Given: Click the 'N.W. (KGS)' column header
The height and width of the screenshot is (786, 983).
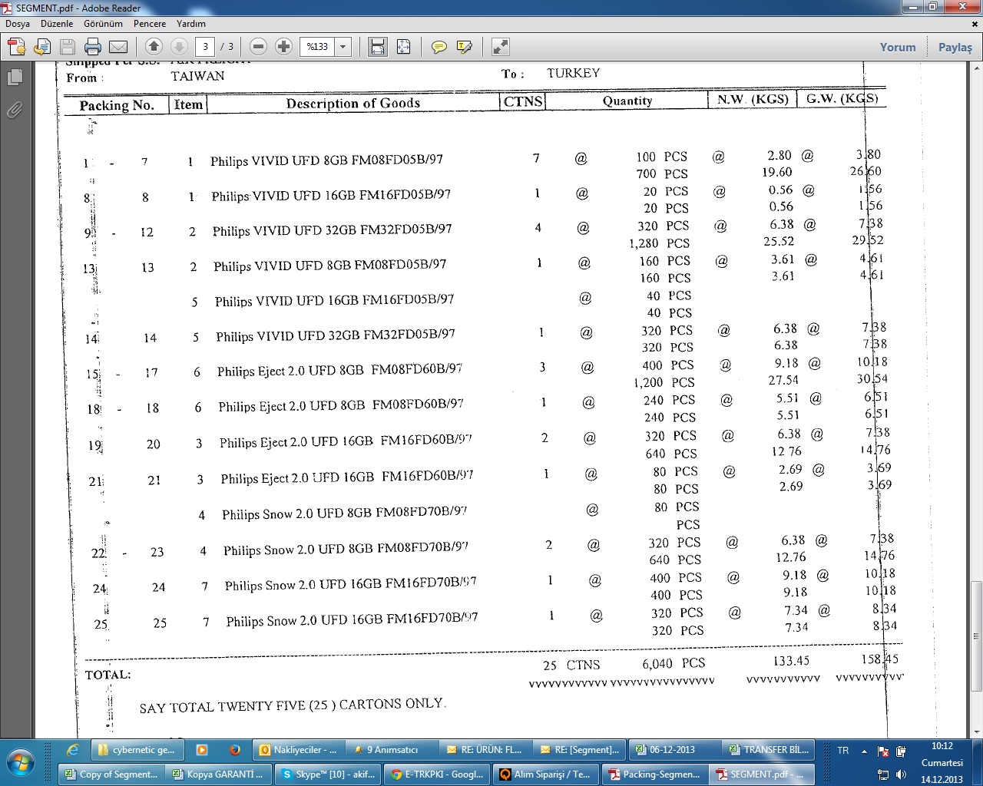Looking at the screenshot, I should 753,100.
